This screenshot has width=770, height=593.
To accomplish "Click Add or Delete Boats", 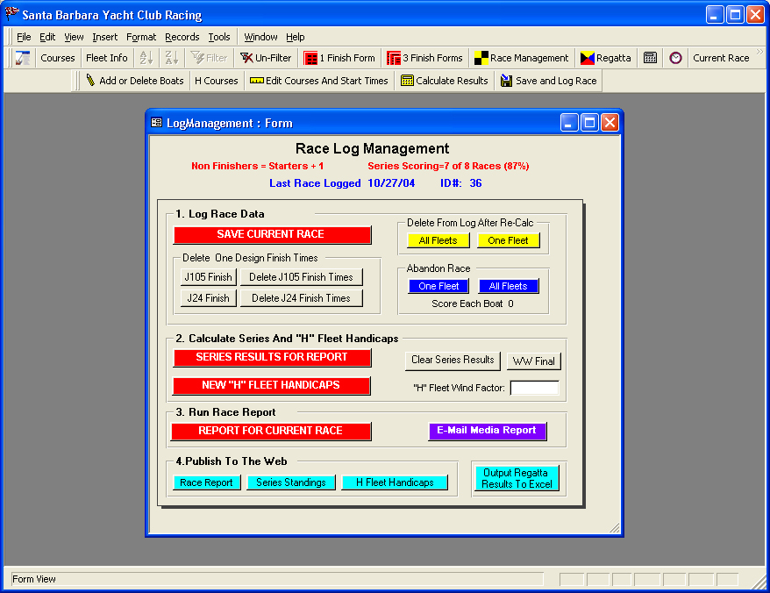I will pos(134,81).
